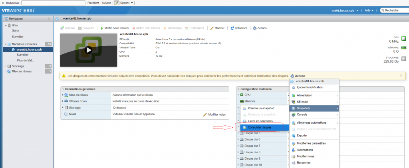Collapse the Informations générales panel
The width and height of the screenshot is (409, 168).
point(63,89)
